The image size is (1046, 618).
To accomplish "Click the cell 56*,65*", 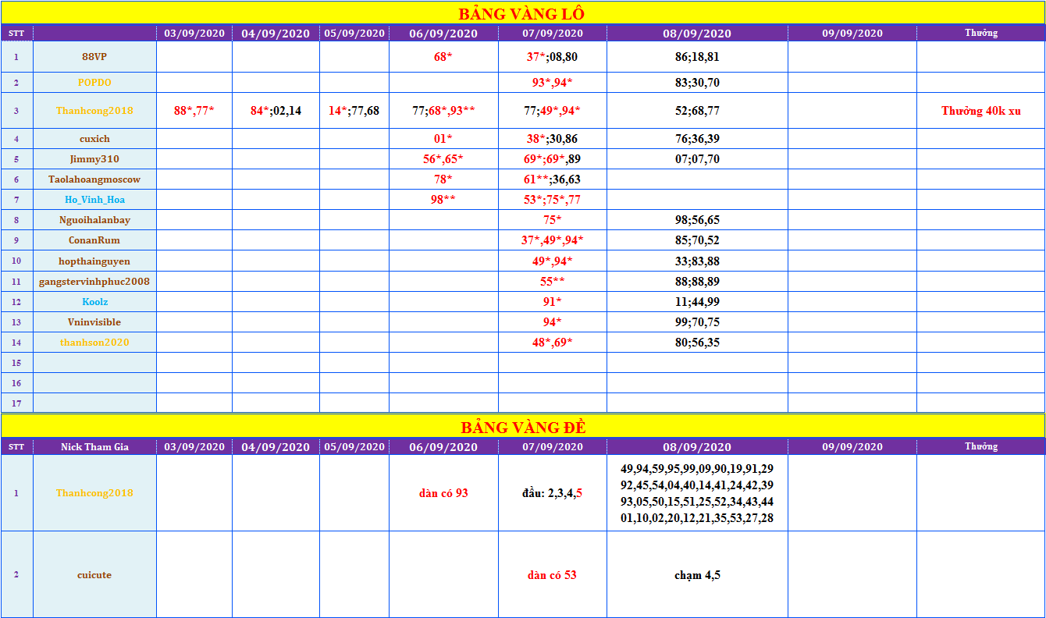I will tap(443, 159).
